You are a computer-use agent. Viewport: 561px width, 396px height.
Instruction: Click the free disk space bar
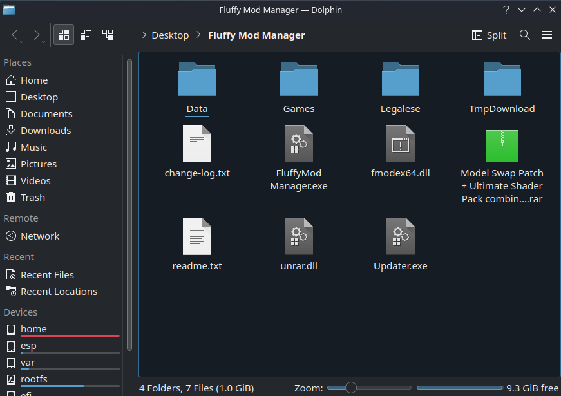coord(460,388)
